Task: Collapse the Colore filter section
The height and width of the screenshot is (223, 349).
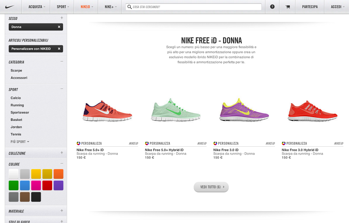Action: point(62,164)
